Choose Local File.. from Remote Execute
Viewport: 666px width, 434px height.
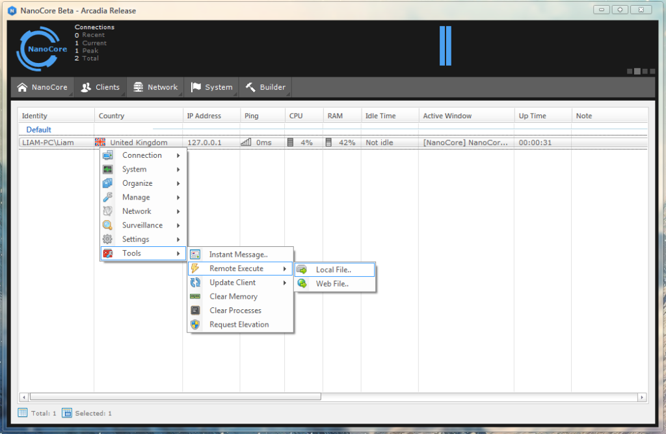click(335, 270)
